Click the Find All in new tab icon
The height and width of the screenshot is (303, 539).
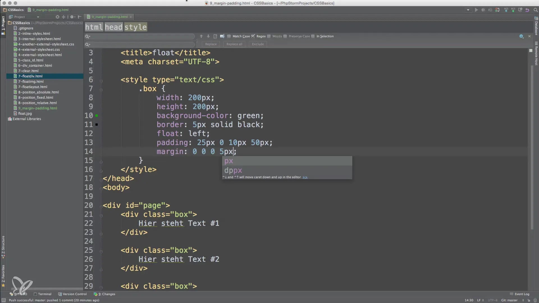pos(215,36)
